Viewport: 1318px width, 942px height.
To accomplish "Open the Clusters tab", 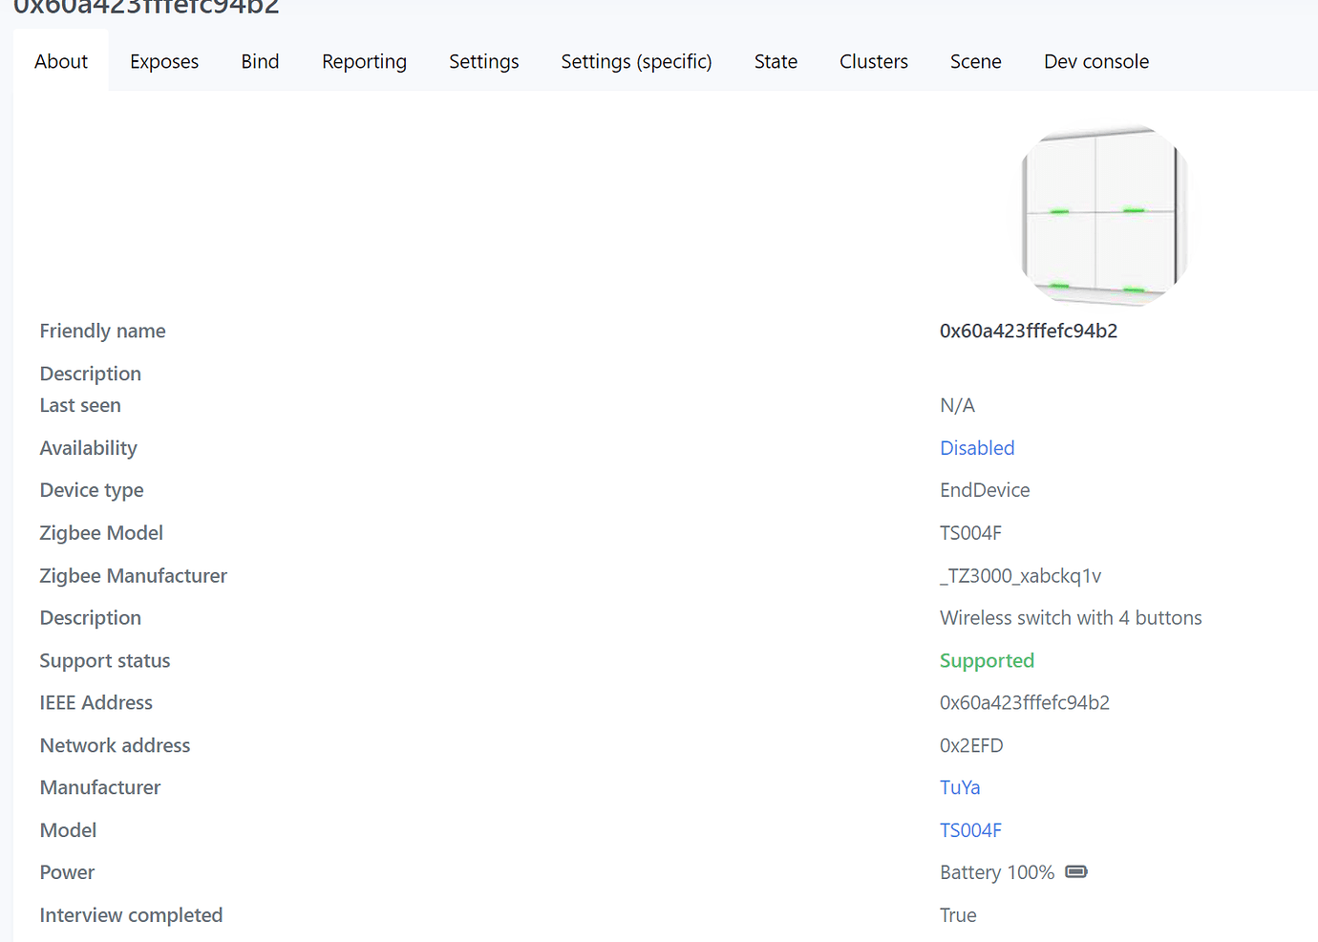I will (x=873, y=61).
